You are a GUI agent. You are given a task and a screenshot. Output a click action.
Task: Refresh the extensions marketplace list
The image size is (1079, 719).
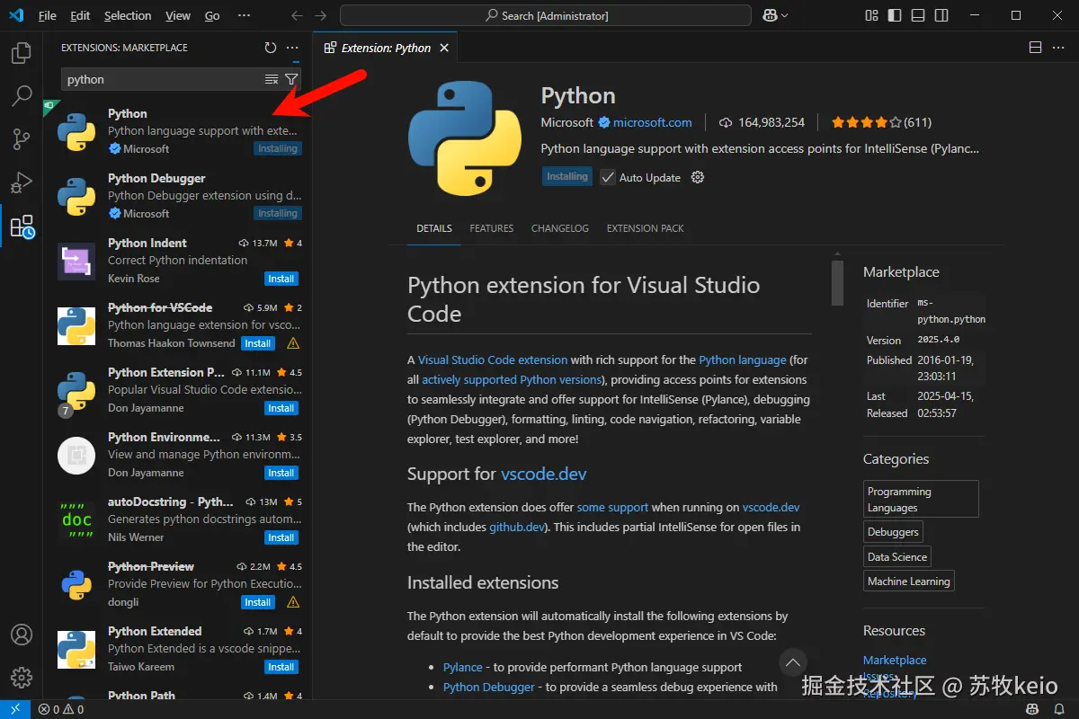271,48
